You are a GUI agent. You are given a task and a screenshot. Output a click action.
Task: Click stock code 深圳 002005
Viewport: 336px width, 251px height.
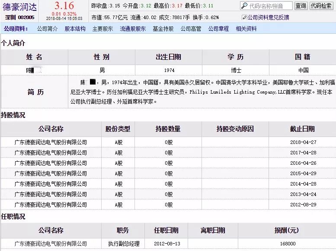20,17
